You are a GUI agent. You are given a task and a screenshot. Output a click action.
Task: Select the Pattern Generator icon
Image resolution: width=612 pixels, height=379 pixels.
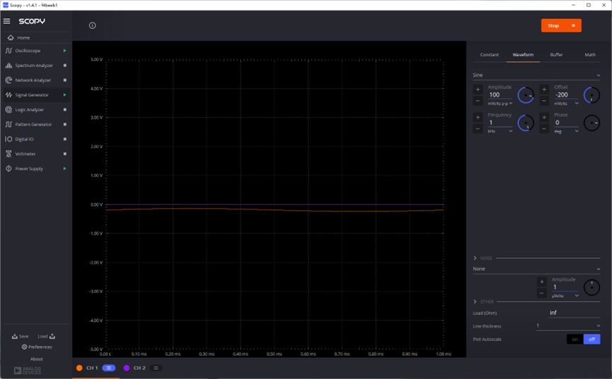point(8,124)
